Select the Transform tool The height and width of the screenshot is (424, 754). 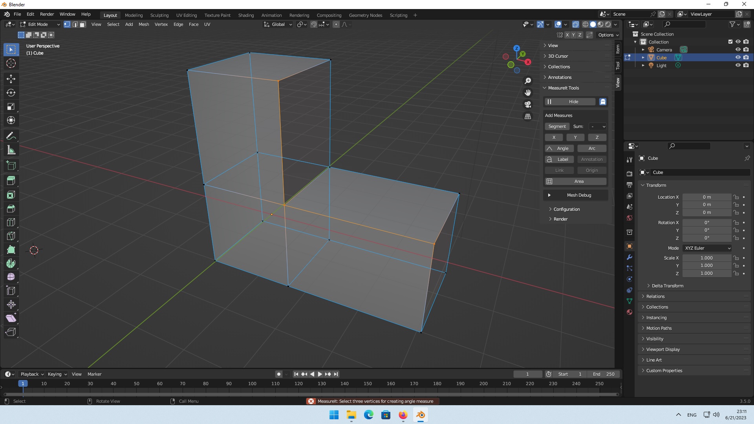(11, 120)
